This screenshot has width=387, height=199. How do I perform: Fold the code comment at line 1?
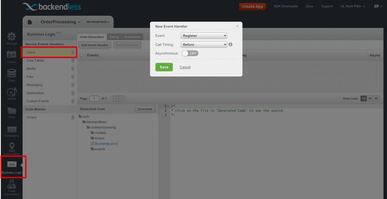169,106
